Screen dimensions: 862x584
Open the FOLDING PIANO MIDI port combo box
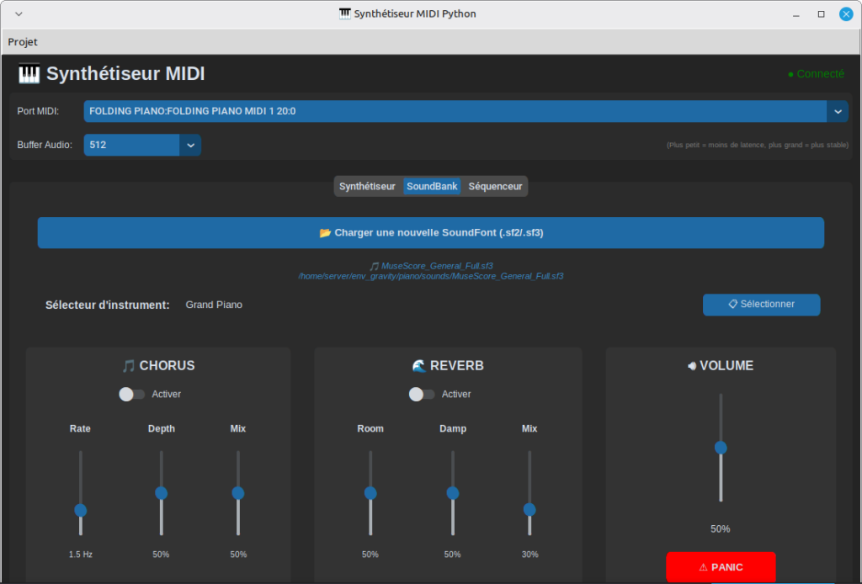coord(455,111)
